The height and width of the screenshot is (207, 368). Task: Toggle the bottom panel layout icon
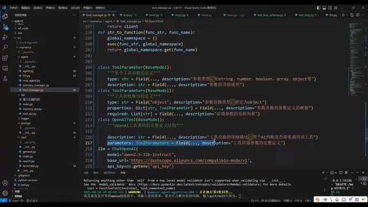(x=324, y=7)
